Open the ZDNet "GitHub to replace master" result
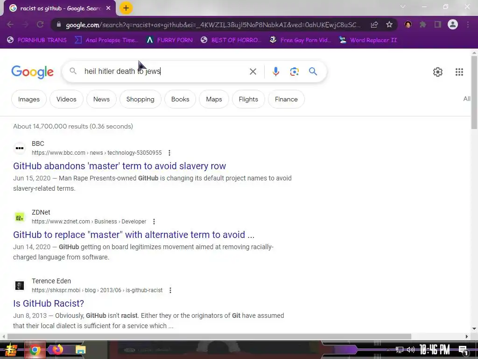Image resolution: width=478 pixels, height=359 pixels. 134,235
